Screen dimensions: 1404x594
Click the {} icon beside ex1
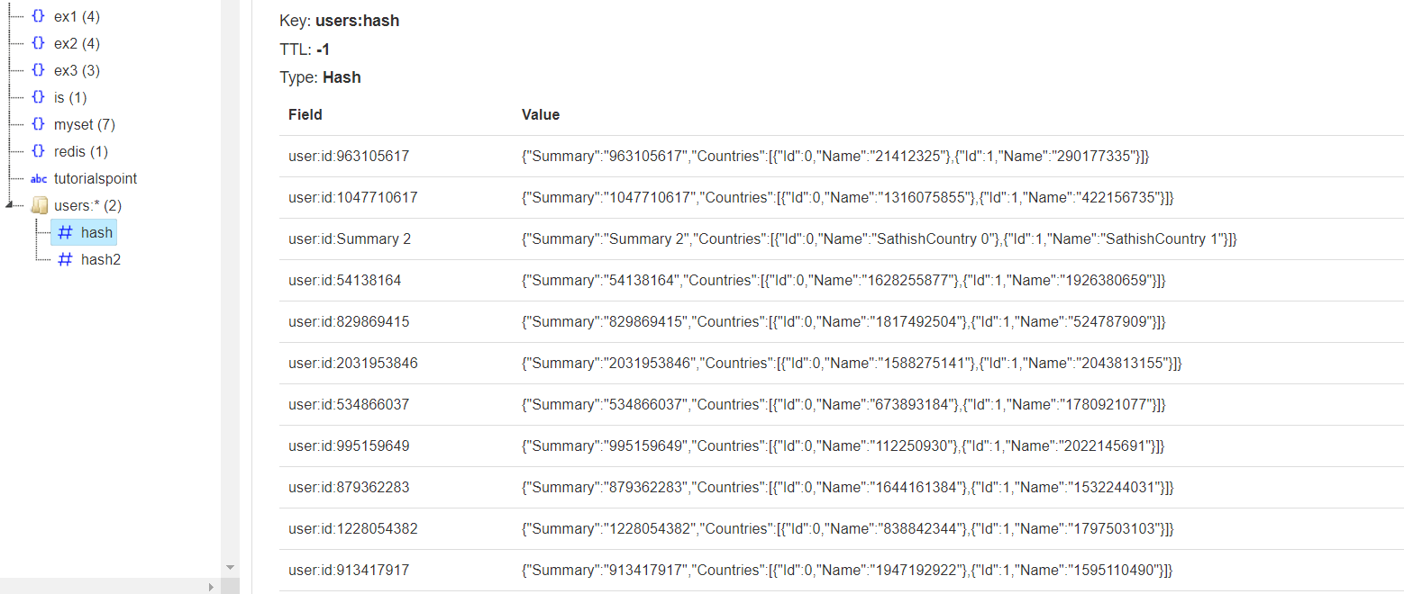(x=37, y=16)
